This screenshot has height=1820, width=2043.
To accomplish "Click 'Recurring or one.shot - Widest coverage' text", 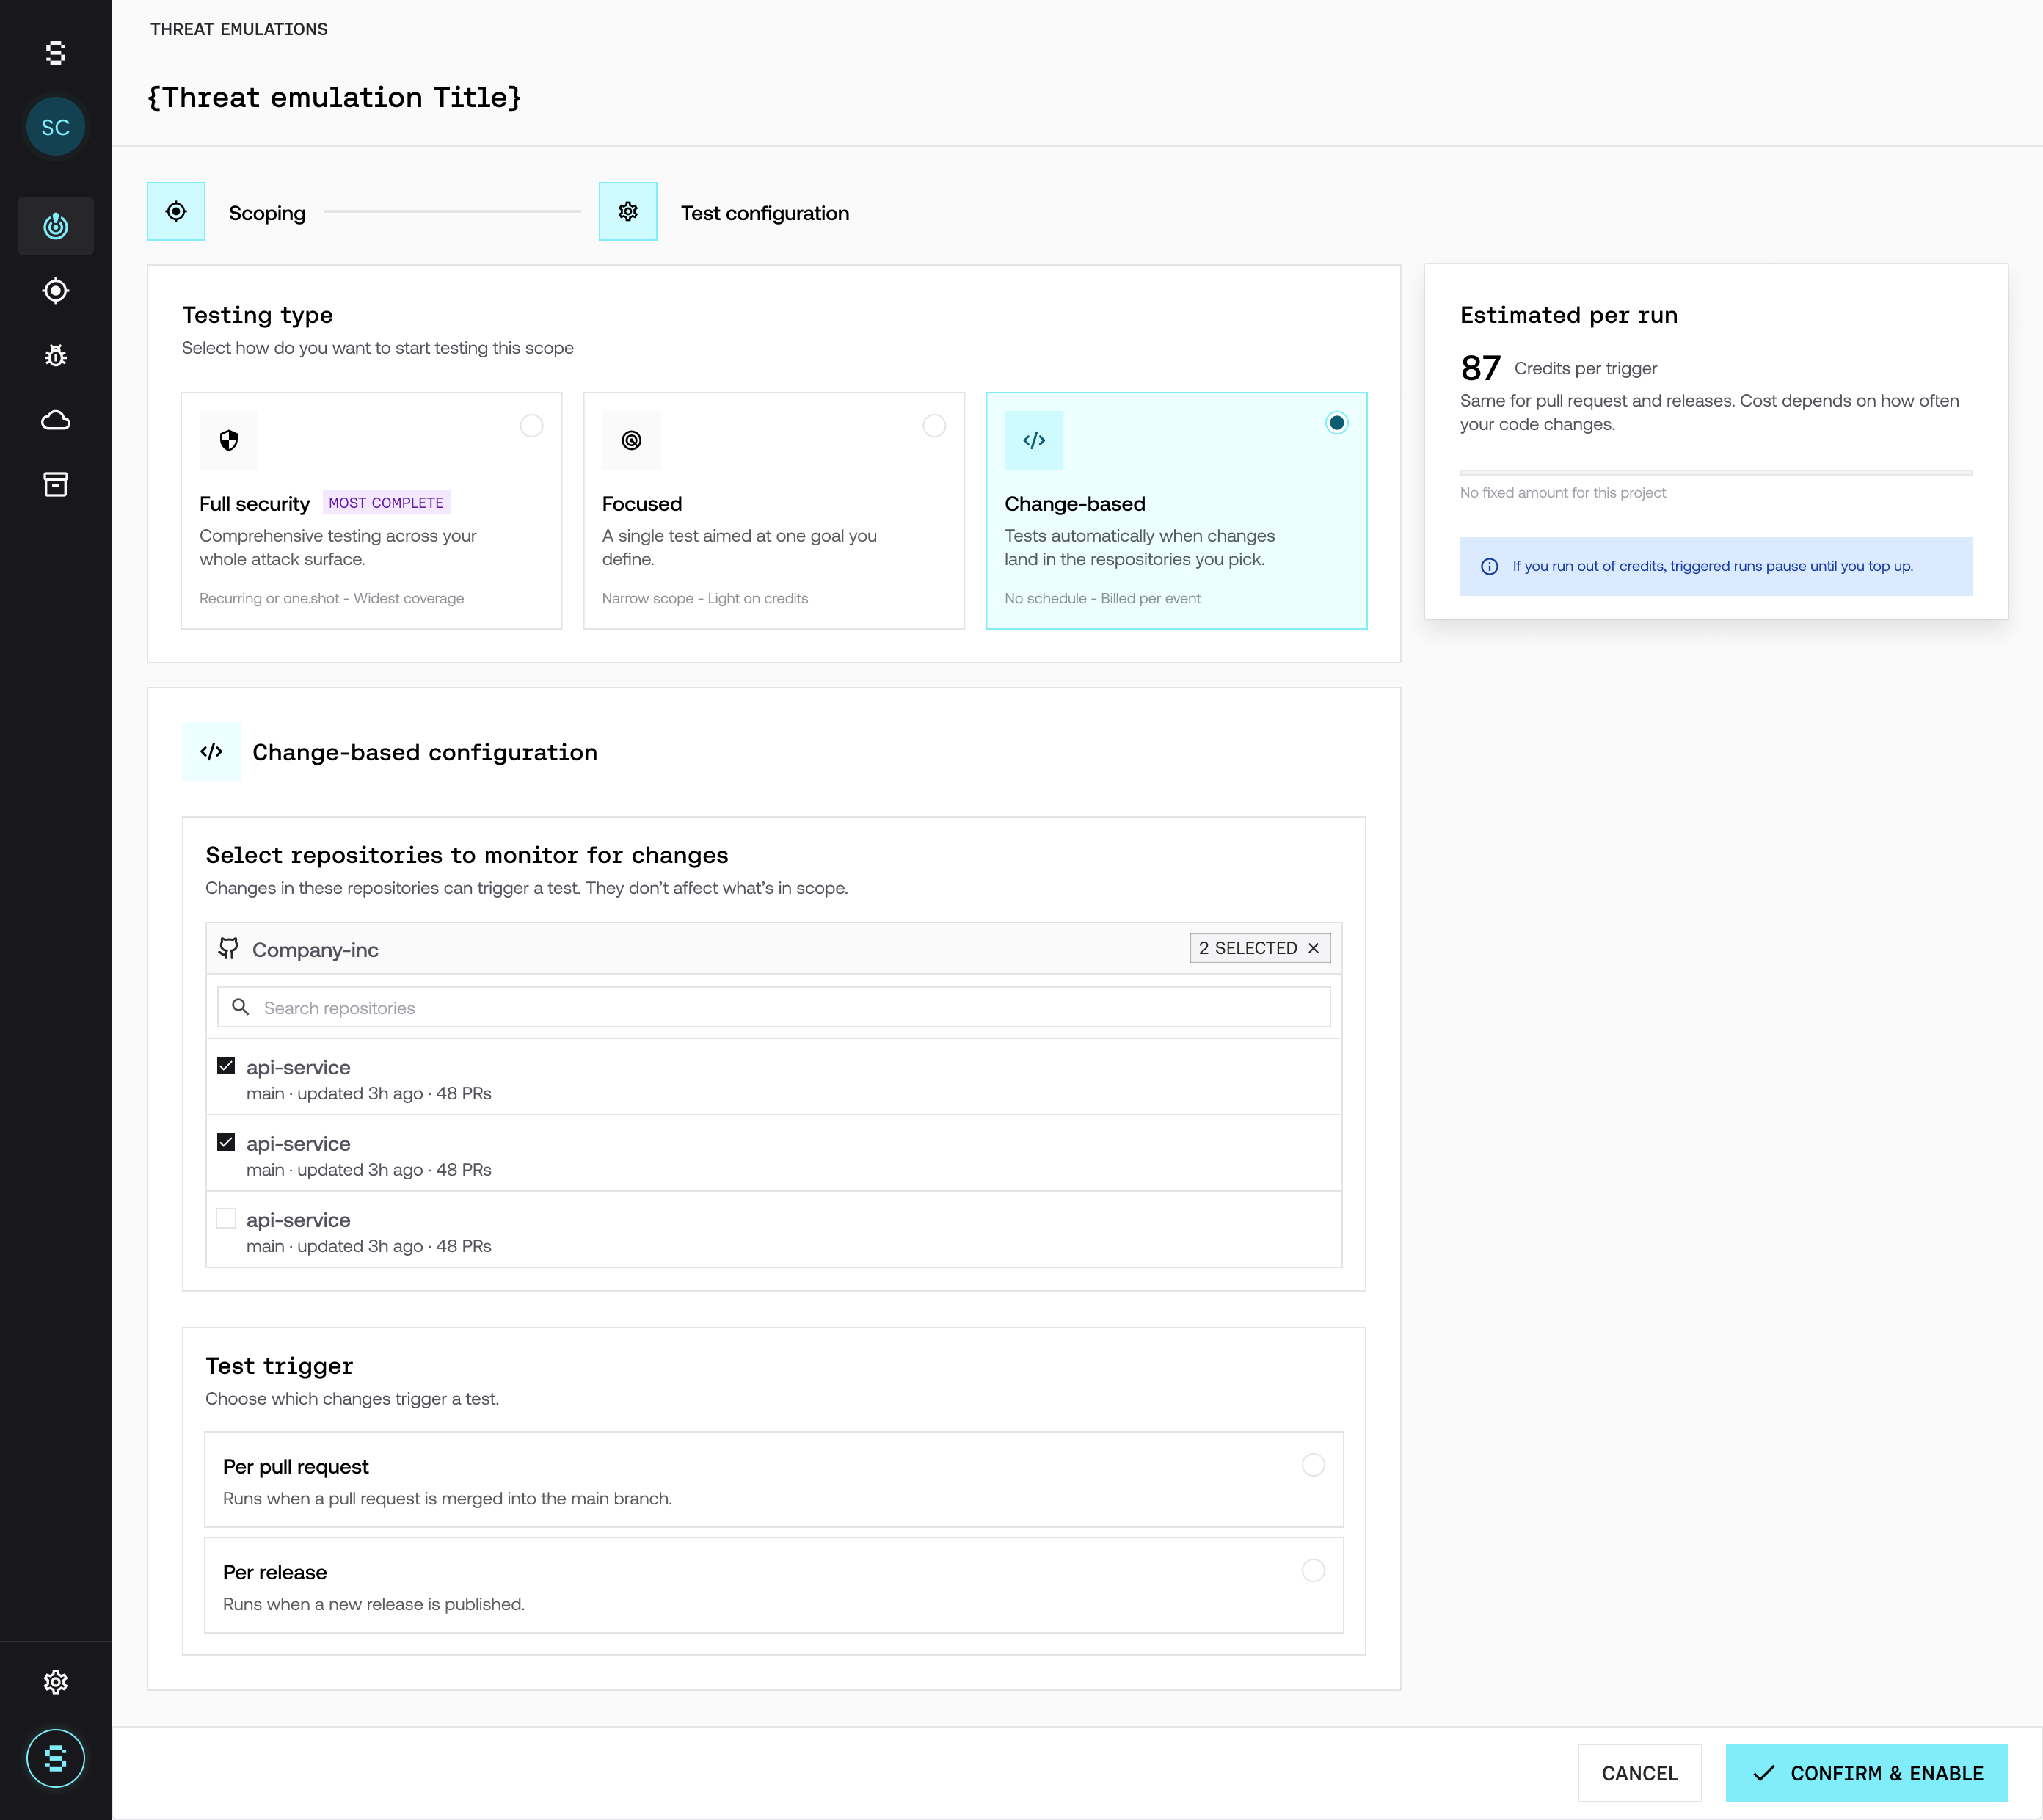I will click(331, 598).
